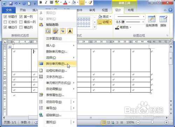Select Keep Text Only paste option
The width and height of the screenshot is (175, 127).
(70, 31)
